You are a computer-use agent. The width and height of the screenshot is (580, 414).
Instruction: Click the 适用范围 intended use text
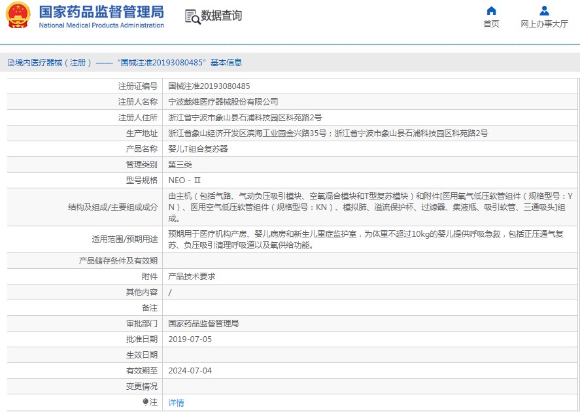(366, 239)
